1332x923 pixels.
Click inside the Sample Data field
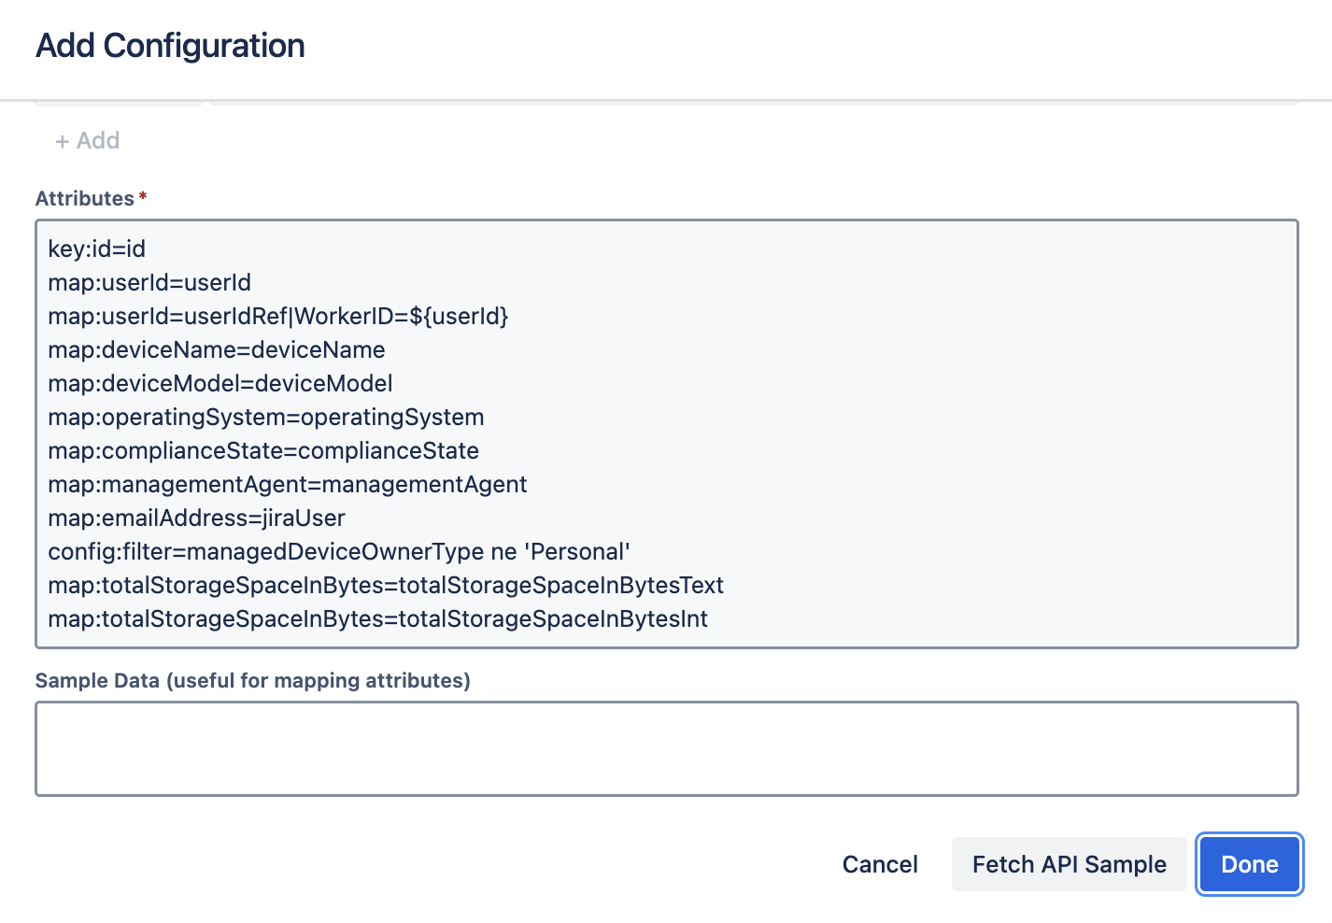tap(666, 747)
